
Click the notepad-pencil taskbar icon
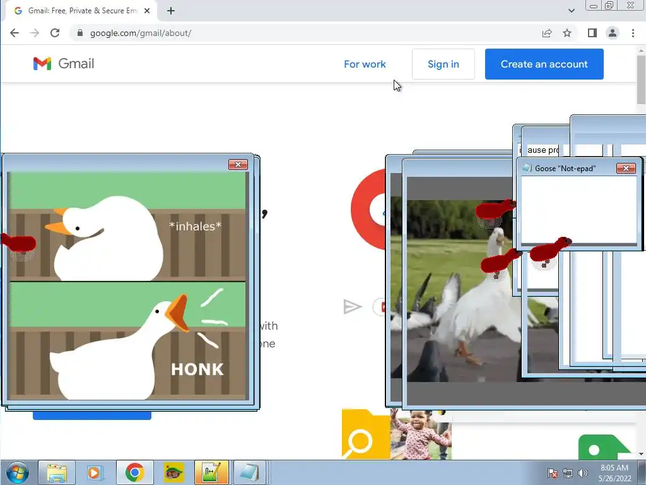211,472
